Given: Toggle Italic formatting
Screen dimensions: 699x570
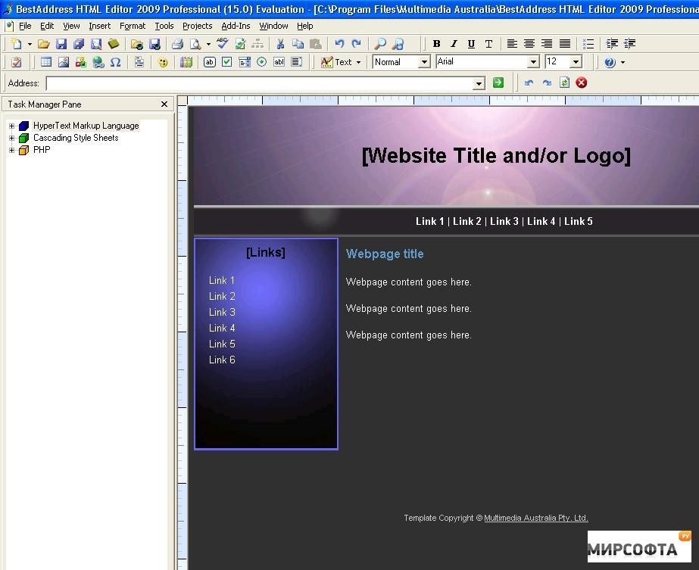Looking at the screenshot, I should click(x=454, y=44).
